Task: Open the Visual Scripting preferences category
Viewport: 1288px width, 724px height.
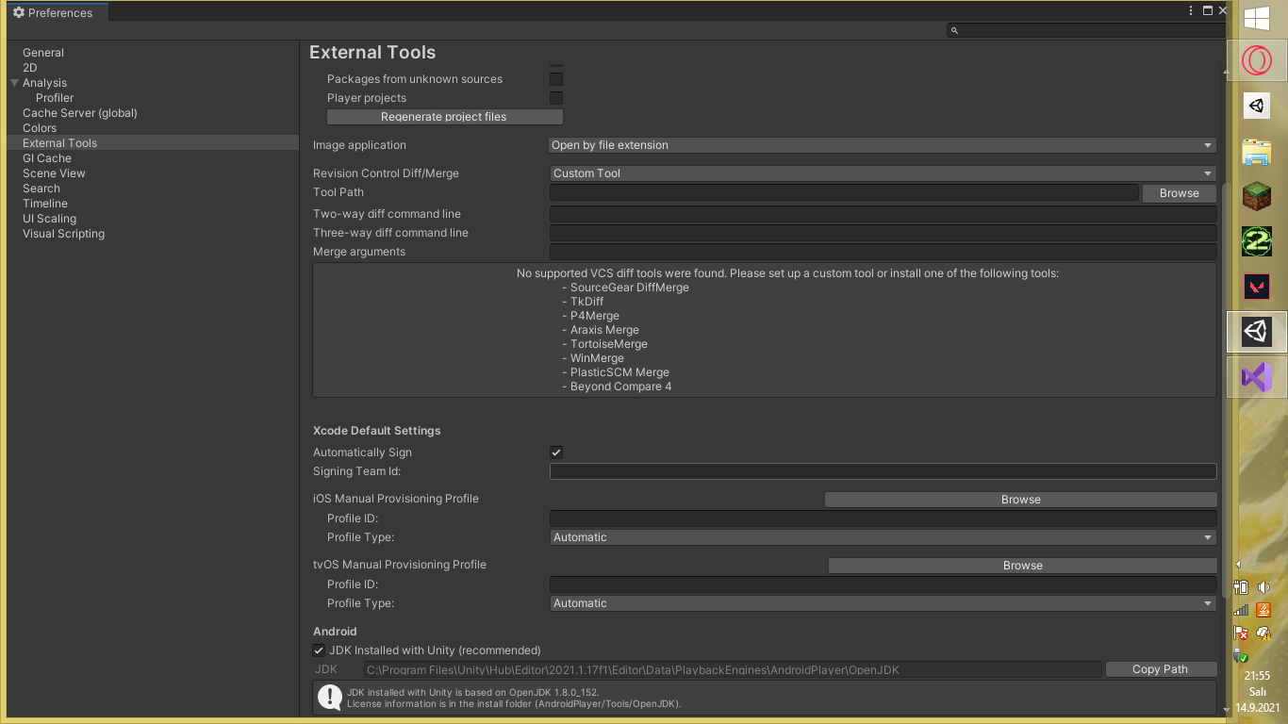Action: click(x=63, y=234)
